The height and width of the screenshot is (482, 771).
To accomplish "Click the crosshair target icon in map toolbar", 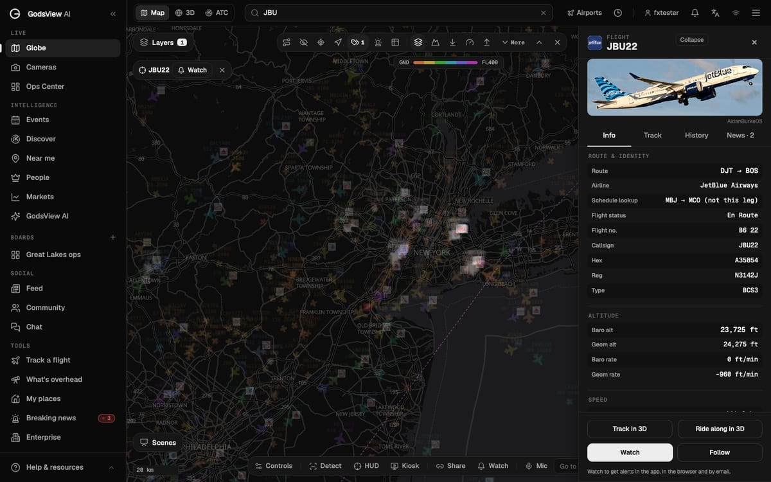I will [321, 42].
